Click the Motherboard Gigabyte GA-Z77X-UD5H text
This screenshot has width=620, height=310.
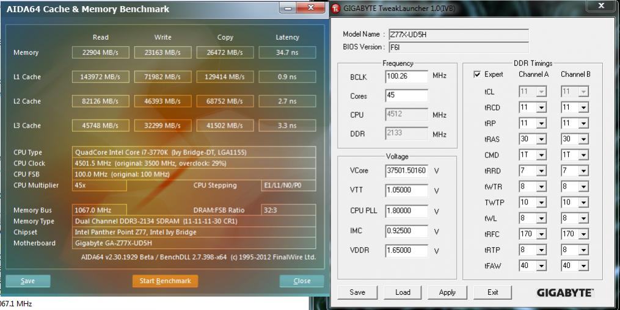coord(194,243)
